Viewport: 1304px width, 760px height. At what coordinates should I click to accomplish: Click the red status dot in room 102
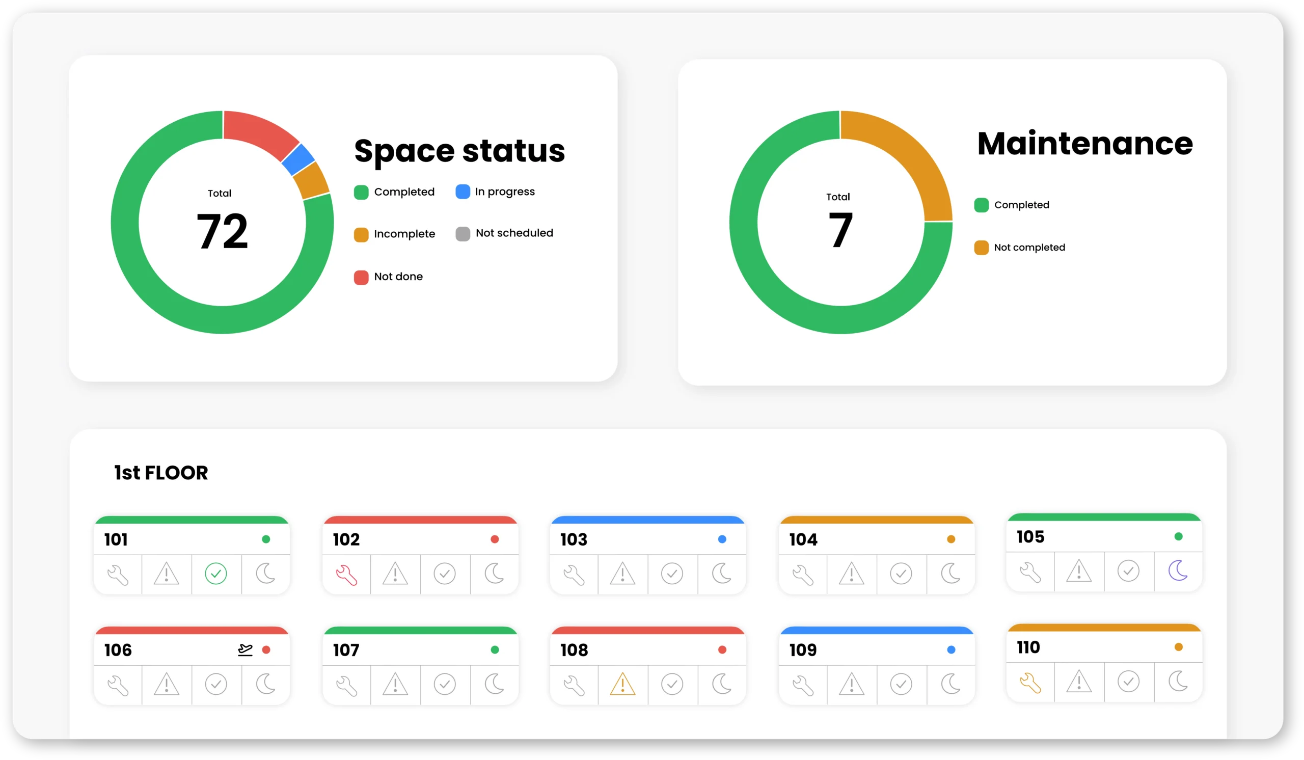click(495, 539)
